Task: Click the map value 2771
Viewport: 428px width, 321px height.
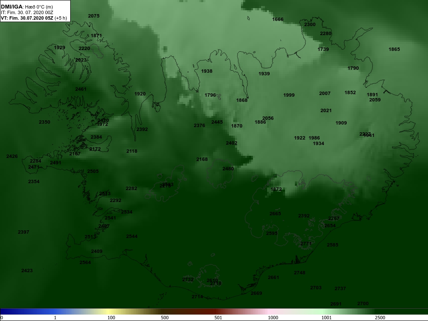Action: 306,244
